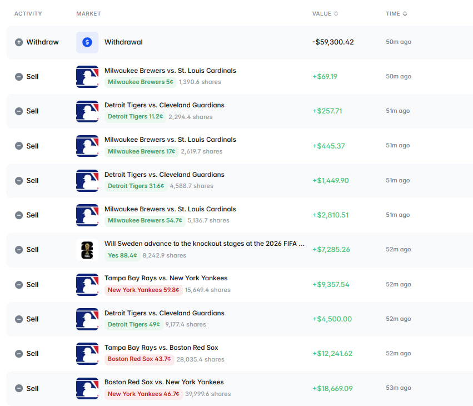The image size is (473, 406).
Task: Open Detroit Tigers vs. Guardians market, 4,588.7 shares
Action: pyautogui.click(x=165, y=175)
